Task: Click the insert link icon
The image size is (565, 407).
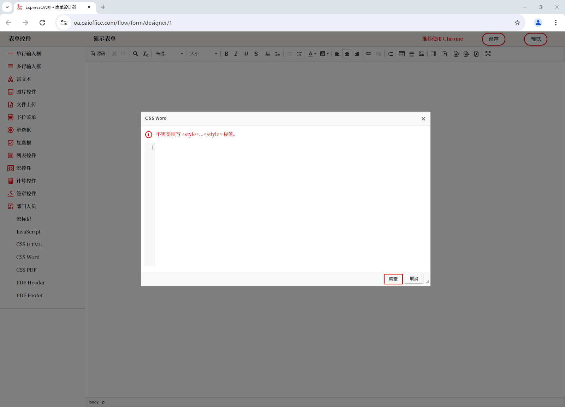Action: click(369, 54)
